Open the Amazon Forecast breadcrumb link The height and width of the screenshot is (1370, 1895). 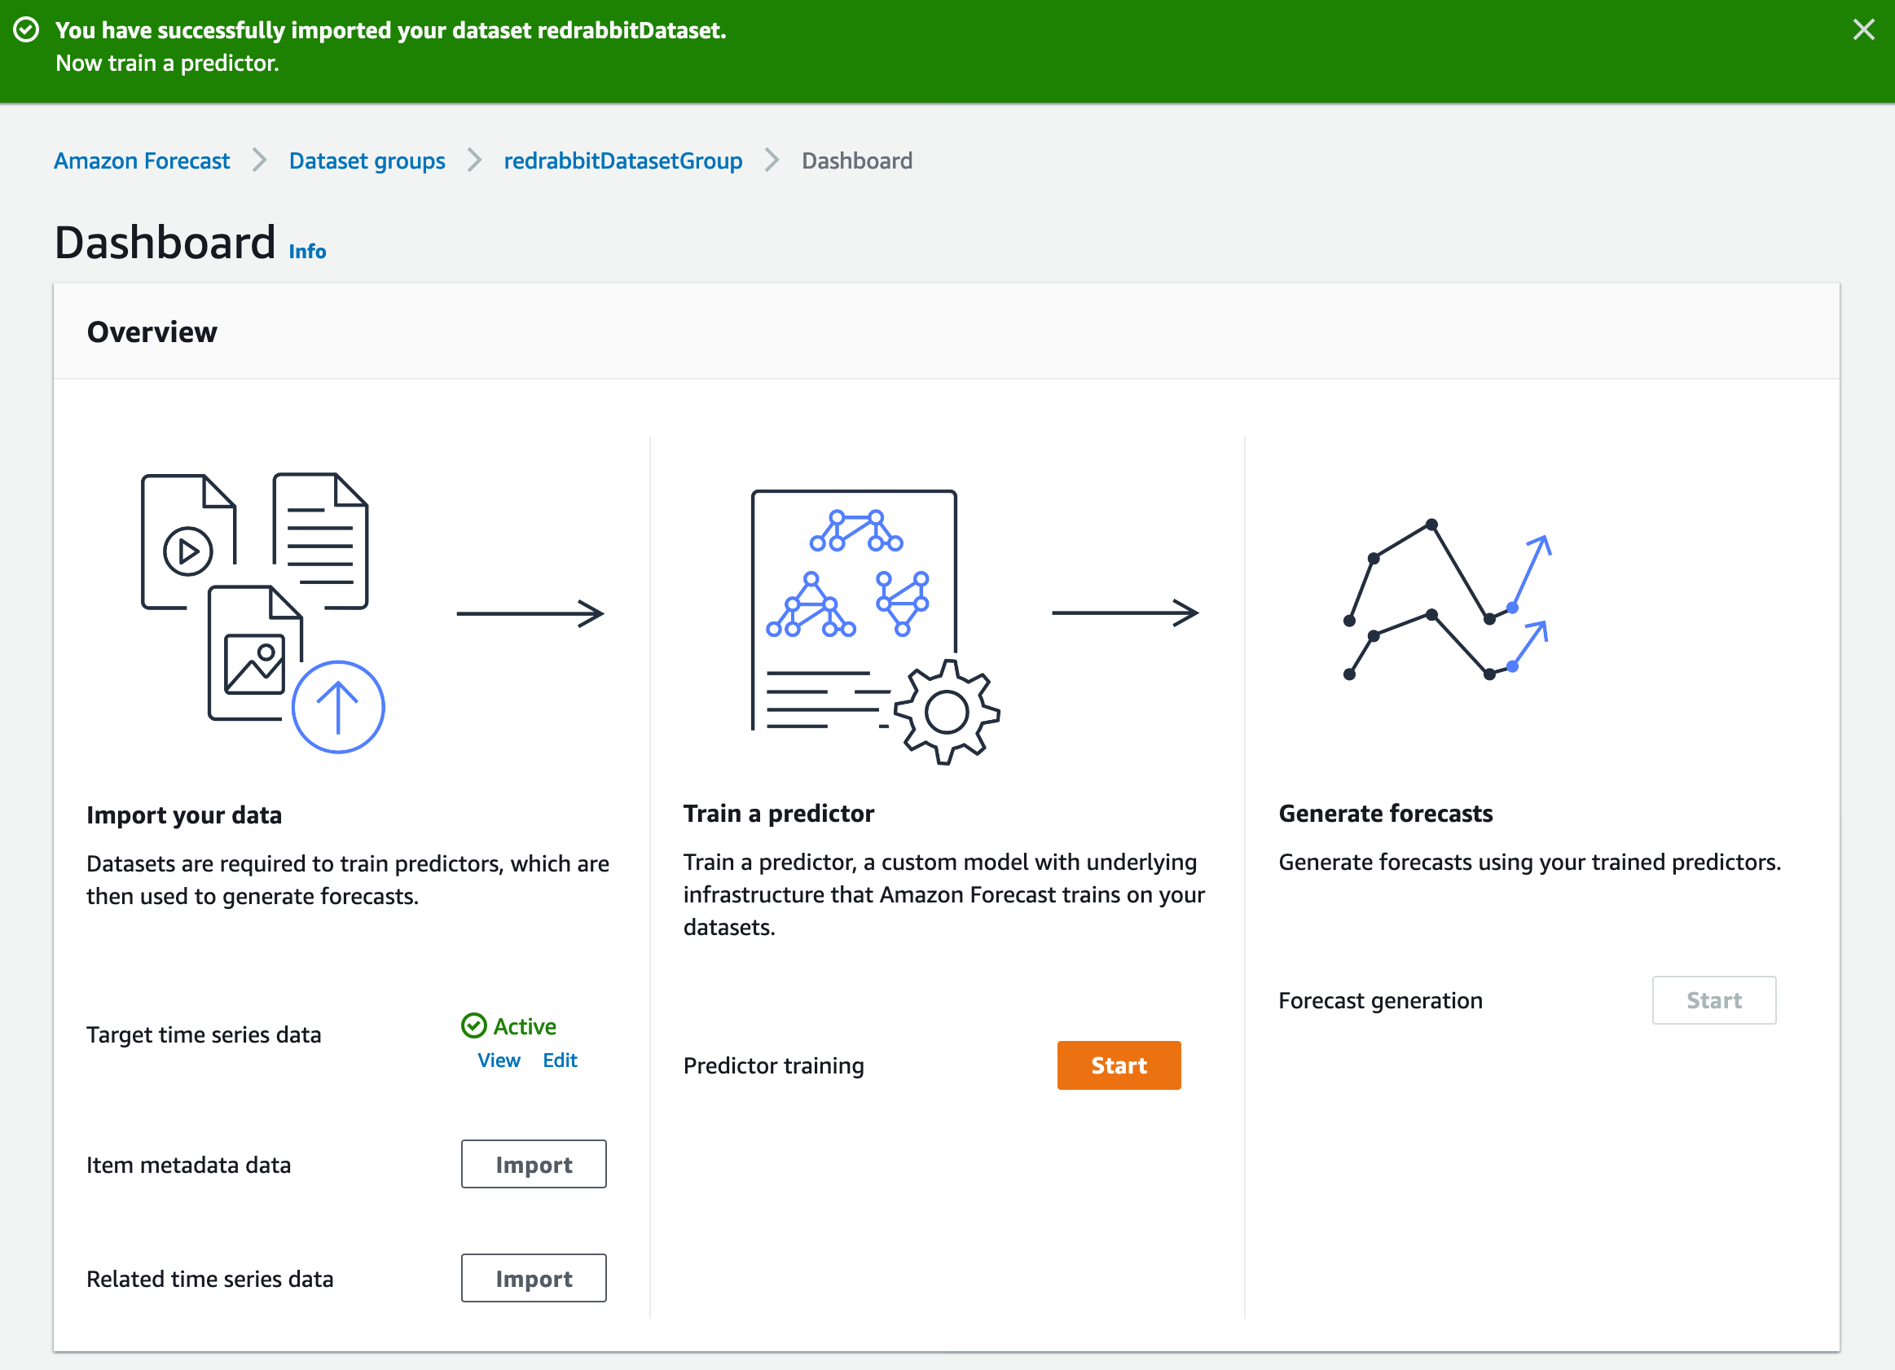[142, 160]
